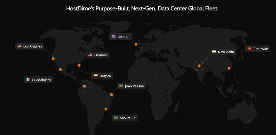Select the Guadalajara map marker dot
276x135 pixels.
(60, 69)
